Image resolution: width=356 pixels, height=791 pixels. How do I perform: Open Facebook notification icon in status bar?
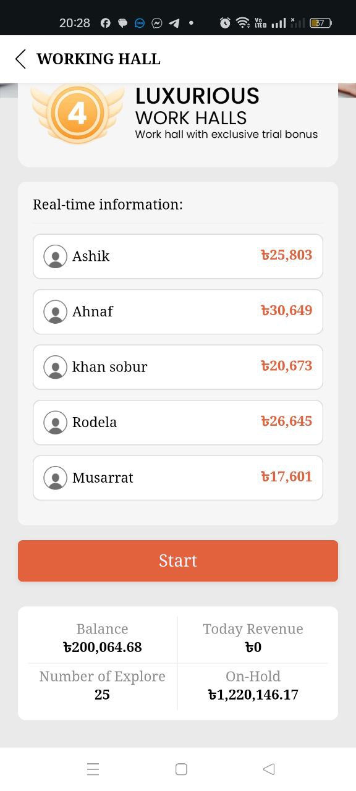105,23
